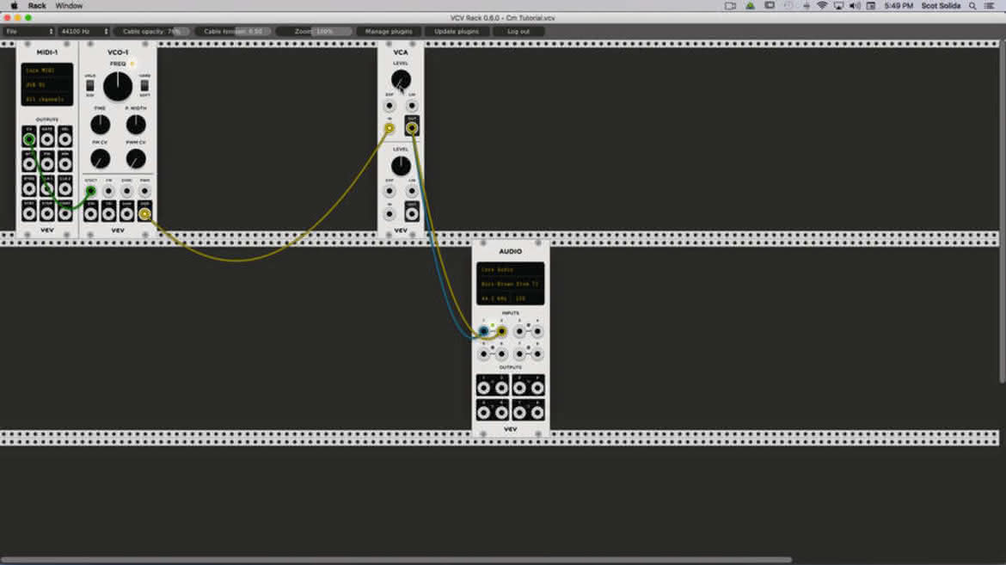The image size is (1006, 565).
Task: Click the CV output jack on MIDI-1
Action: coord(29,138)
